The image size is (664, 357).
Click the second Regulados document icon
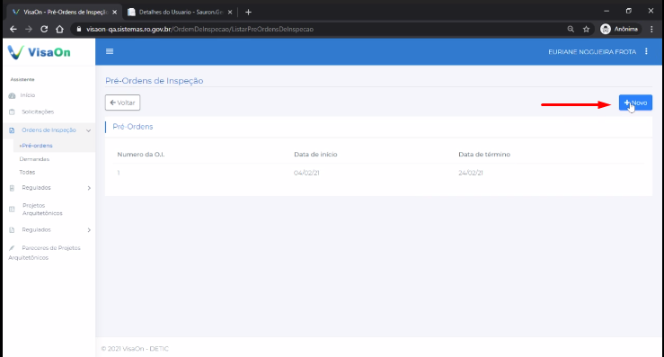(x=12, y=230)
